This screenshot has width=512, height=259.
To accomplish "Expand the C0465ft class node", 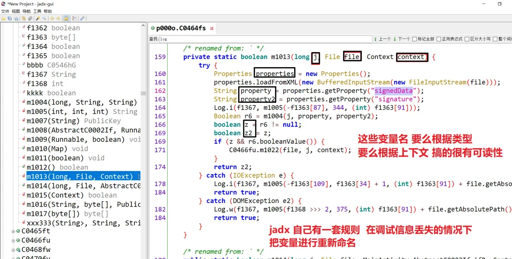I will (13, 231).
